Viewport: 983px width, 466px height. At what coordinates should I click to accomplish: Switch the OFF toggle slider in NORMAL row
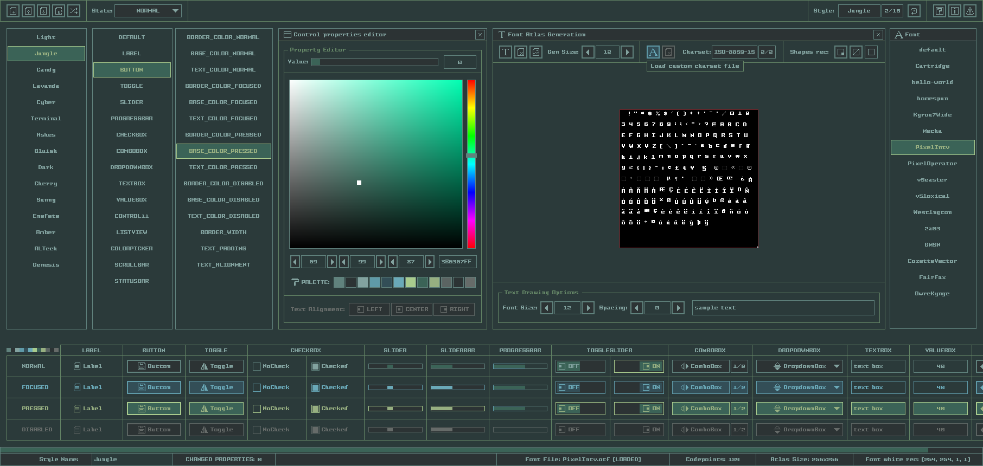580,367
